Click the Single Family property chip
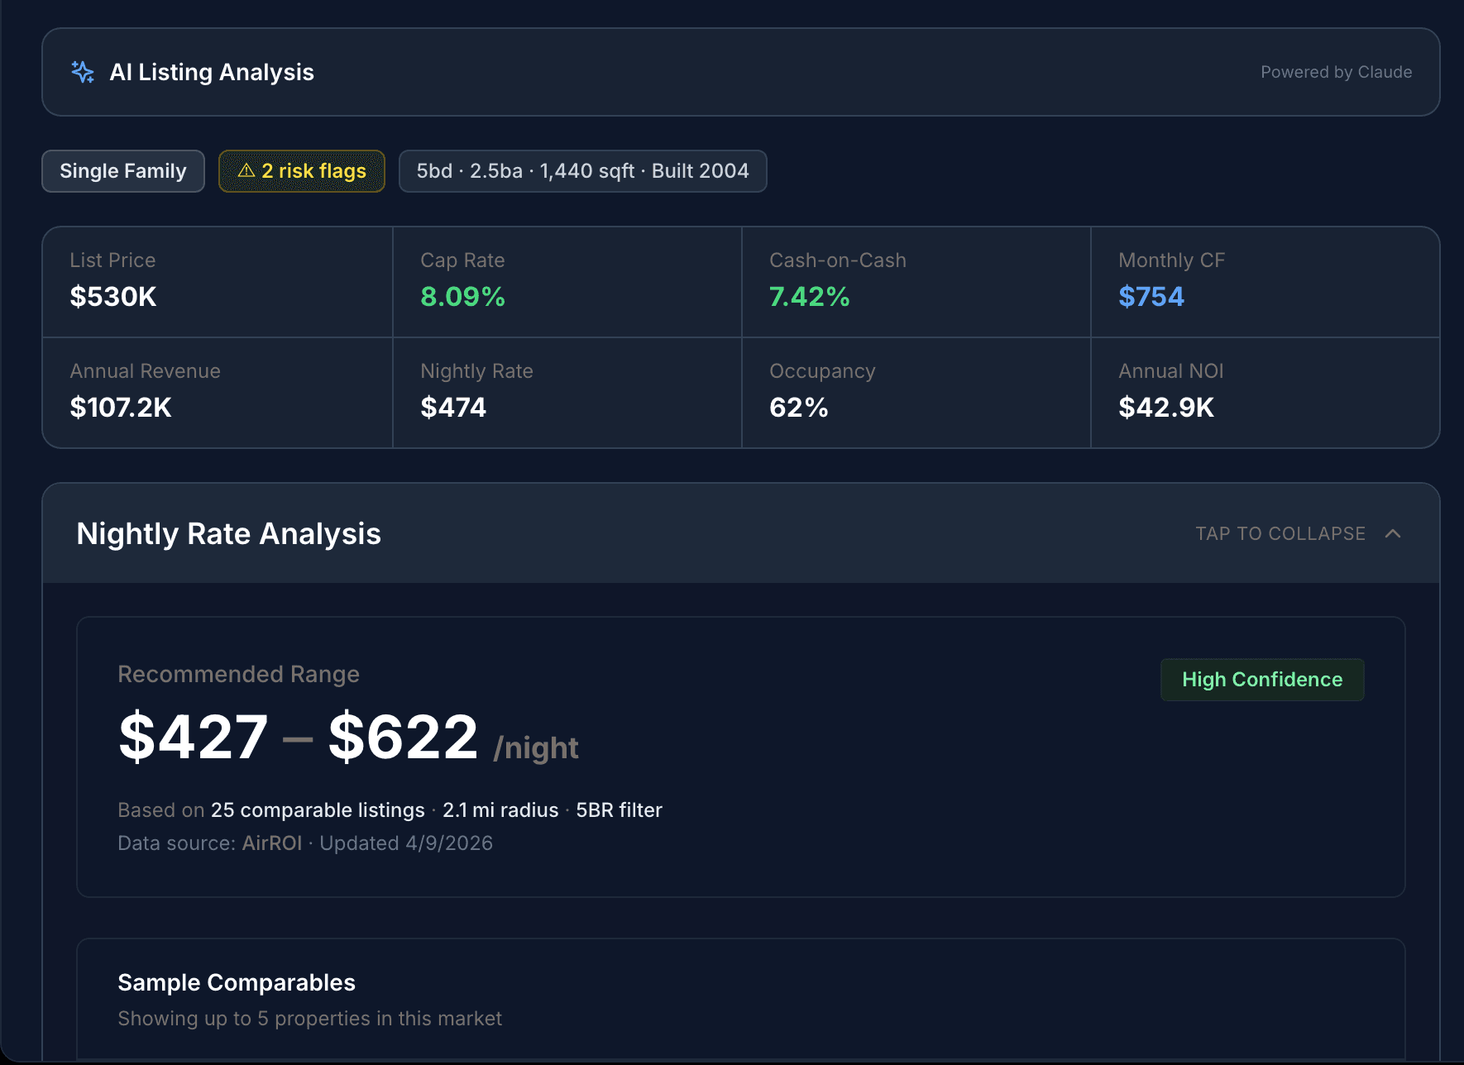The width and height of the screenshot is (1464, 1065). point(122,171)
